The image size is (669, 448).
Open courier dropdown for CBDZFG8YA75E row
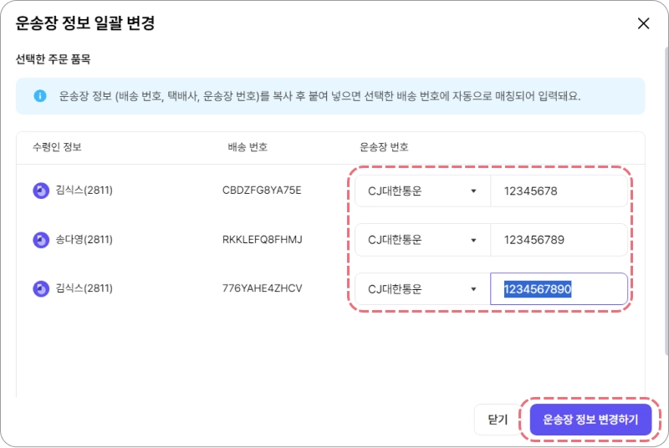tap(422, 191)
